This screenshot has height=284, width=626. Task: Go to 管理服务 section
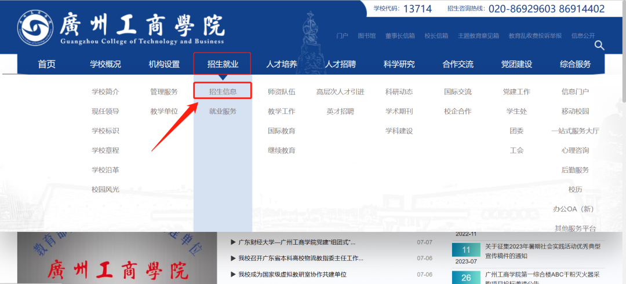[164, 92]
